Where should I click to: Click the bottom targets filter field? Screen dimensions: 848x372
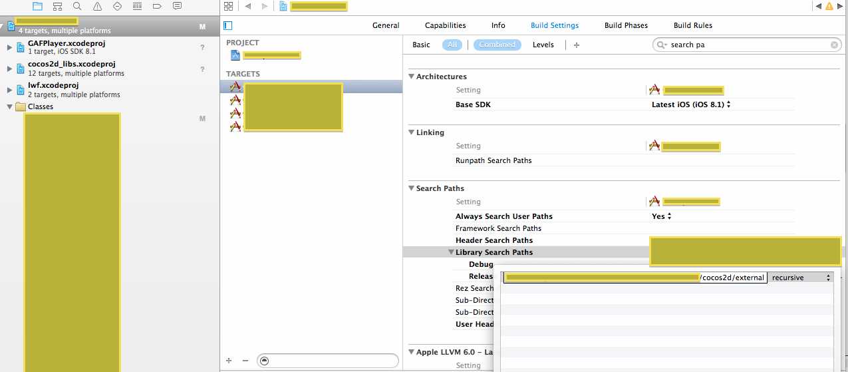[x=327, y=360]
